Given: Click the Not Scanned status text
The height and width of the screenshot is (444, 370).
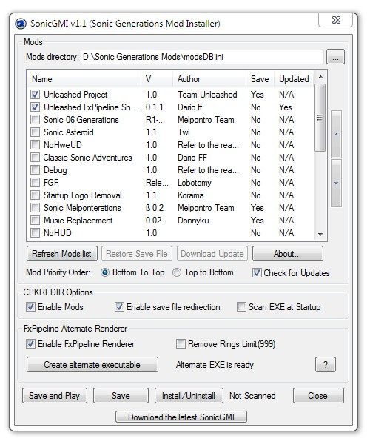Looking at the screenshot, I should pyautogui.click(x=252, y=396).
